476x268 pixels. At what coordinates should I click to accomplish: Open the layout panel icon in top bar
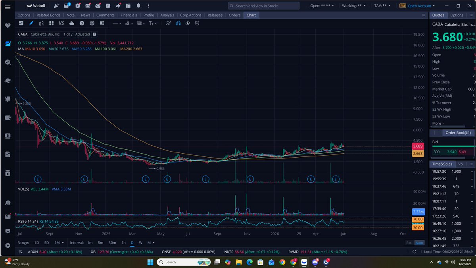128,6
